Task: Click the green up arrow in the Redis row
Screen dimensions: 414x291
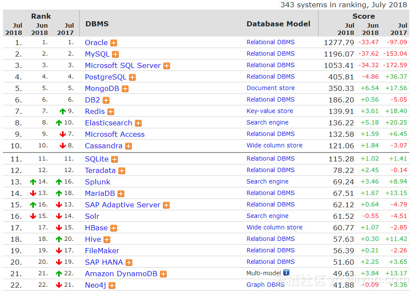Action: click(x=63, y=111)
